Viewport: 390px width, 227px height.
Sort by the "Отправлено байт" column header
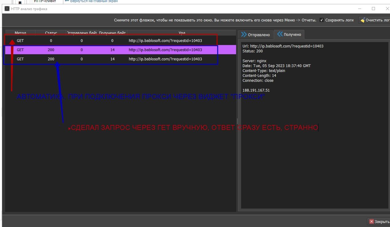(x=82, y=33)
